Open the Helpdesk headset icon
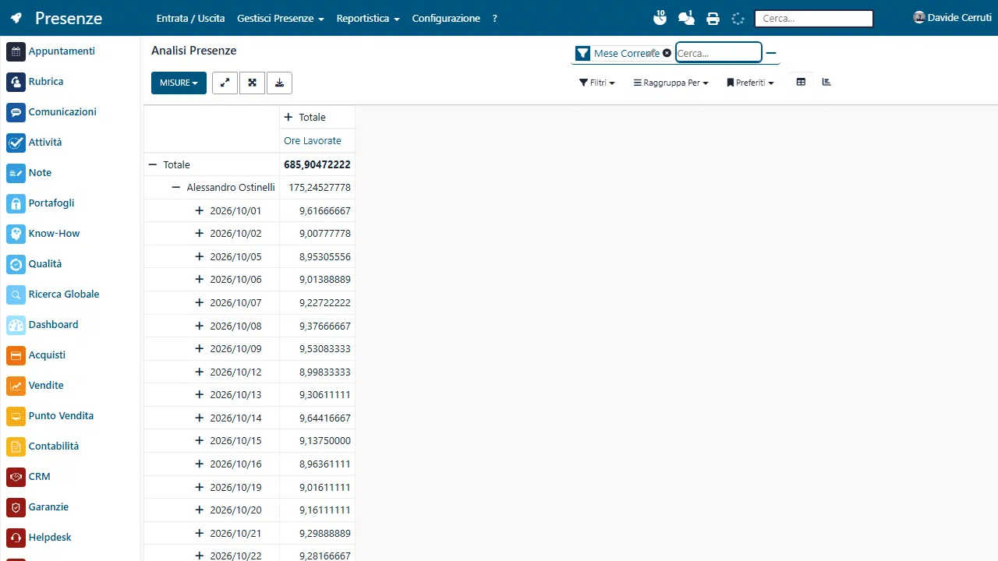 coord(16,538)
